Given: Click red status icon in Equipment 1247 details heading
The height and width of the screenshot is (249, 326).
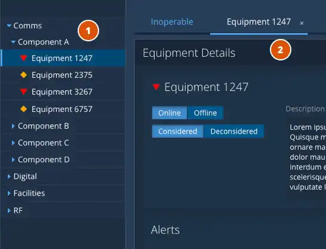Looking at the screenshot, I should pyautogui.click(x=156, y=87).
